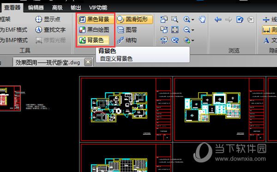Screen dimensions: 277x172
Task: Click the 显示点 crosshair icon
Action: 38,19
